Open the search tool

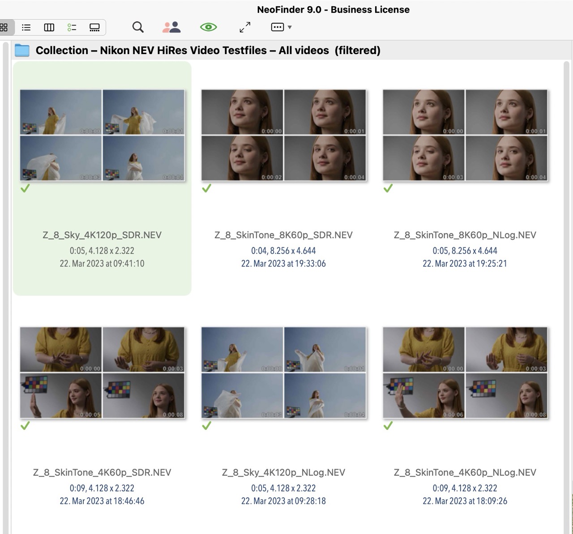[137, 27]
